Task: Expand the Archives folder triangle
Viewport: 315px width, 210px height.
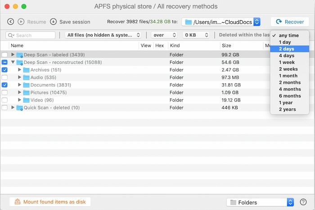Action: pos(19,70)
